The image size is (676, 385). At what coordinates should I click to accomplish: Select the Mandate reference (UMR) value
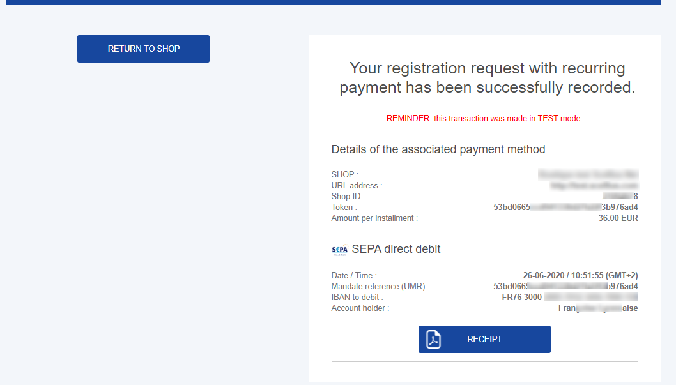coord(565,287)
